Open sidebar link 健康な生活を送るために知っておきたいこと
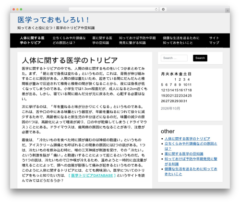The width and height of the screenshot is (240, 203). [191, 171]
